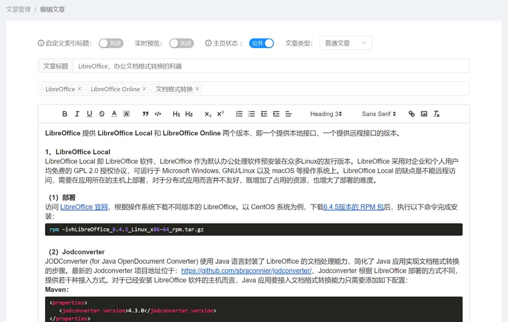Open the 文章类型 dropdown
The image size is (508, 322).
tap(346, 43)
